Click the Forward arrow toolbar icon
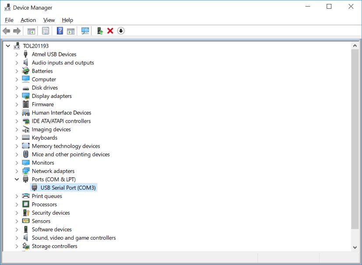 coord(17,31)
